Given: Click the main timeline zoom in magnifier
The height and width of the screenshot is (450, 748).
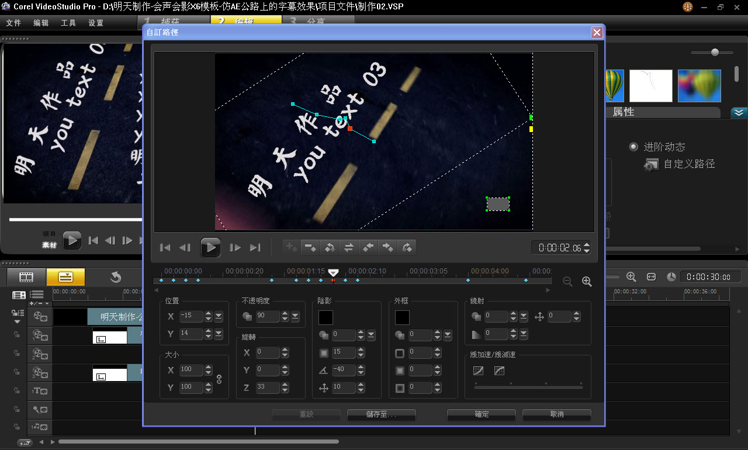Looking at the screenshot, I should click(631, 276).
